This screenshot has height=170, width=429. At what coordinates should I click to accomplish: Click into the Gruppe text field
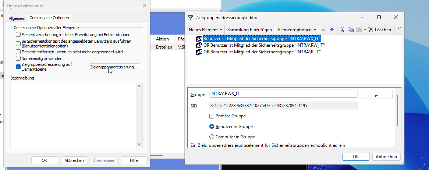click(283, 94)
